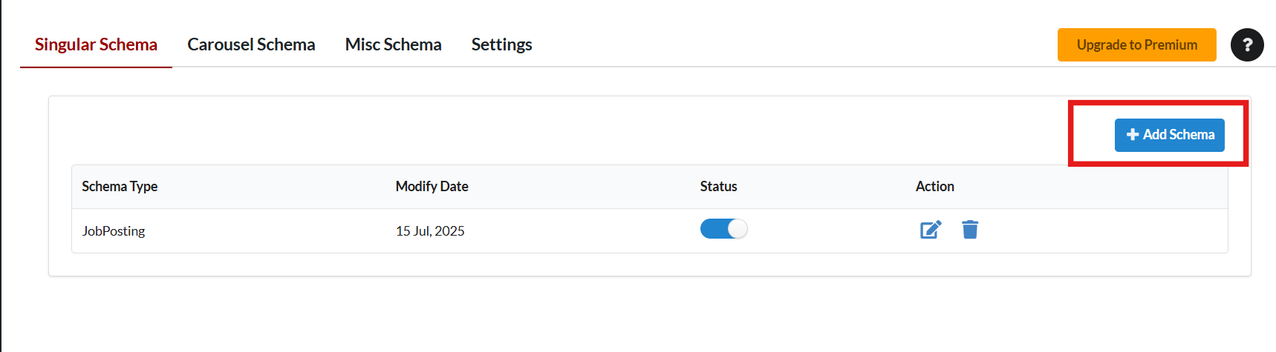Click the red underline beneath Singular Schema
Viewport: 1276px width, 352px height.
click(x=96, y=67)
